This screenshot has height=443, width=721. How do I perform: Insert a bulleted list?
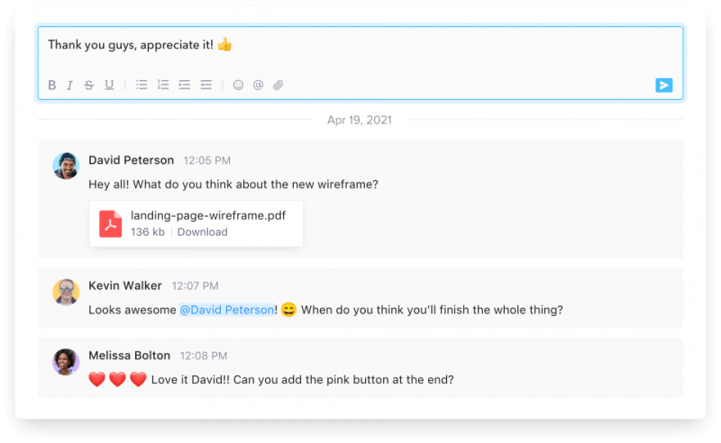(141, 86)
